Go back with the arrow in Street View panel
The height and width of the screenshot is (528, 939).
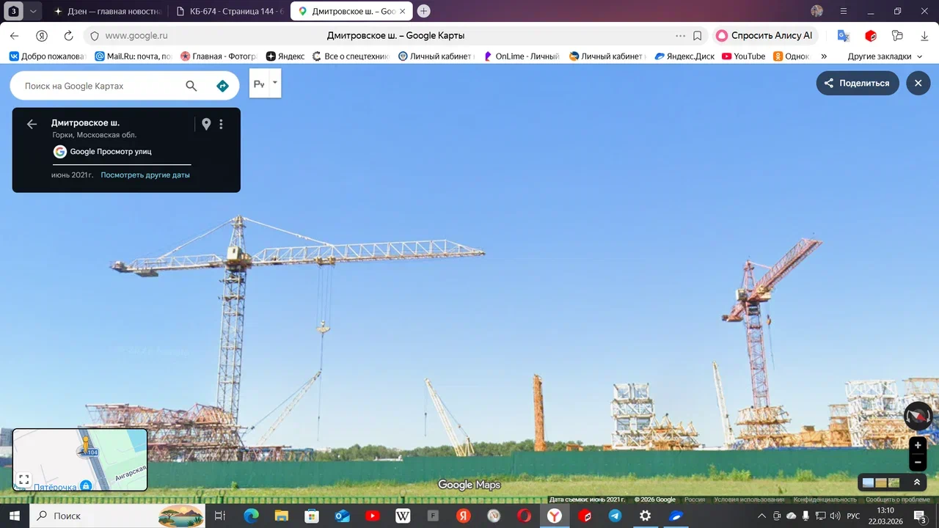32,124
